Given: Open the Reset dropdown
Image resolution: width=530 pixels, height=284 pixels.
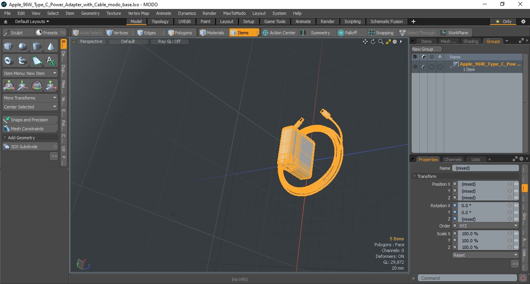Looking at the screenshot, I should point(485,255).
